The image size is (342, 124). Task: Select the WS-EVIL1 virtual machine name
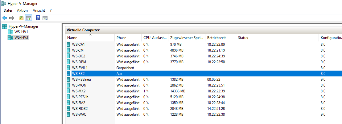point(80,68)
